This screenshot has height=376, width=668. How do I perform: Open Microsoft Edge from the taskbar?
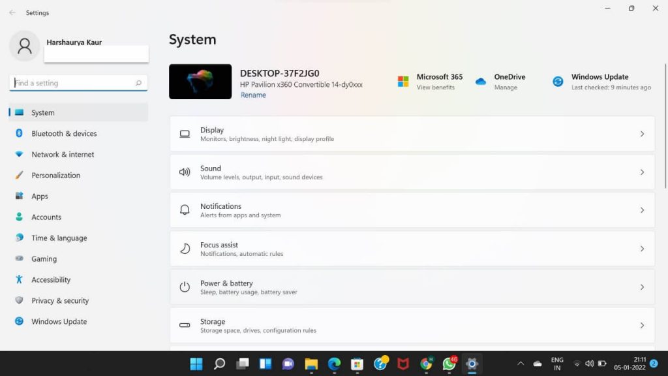pos(333,364)
